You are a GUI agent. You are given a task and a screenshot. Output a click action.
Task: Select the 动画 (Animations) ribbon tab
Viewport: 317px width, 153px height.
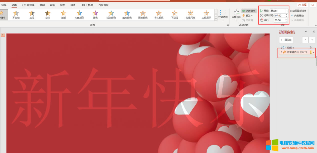(14, 5)
